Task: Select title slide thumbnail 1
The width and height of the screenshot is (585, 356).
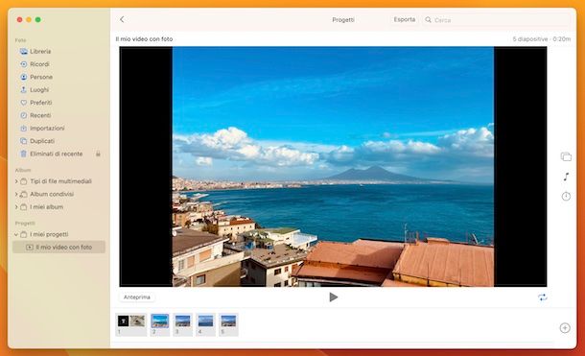Action: click(x=131, y=324)
